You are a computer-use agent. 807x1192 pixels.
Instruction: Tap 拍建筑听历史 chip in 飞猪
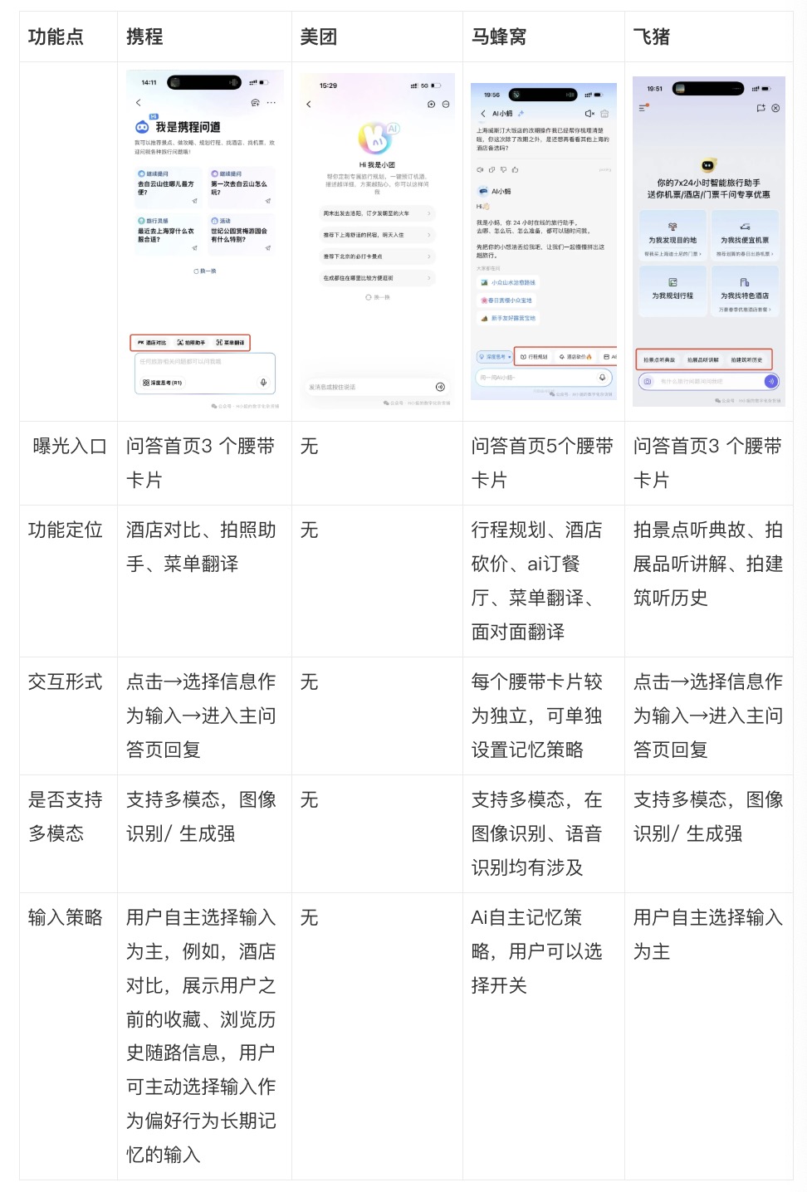point(746,359)
